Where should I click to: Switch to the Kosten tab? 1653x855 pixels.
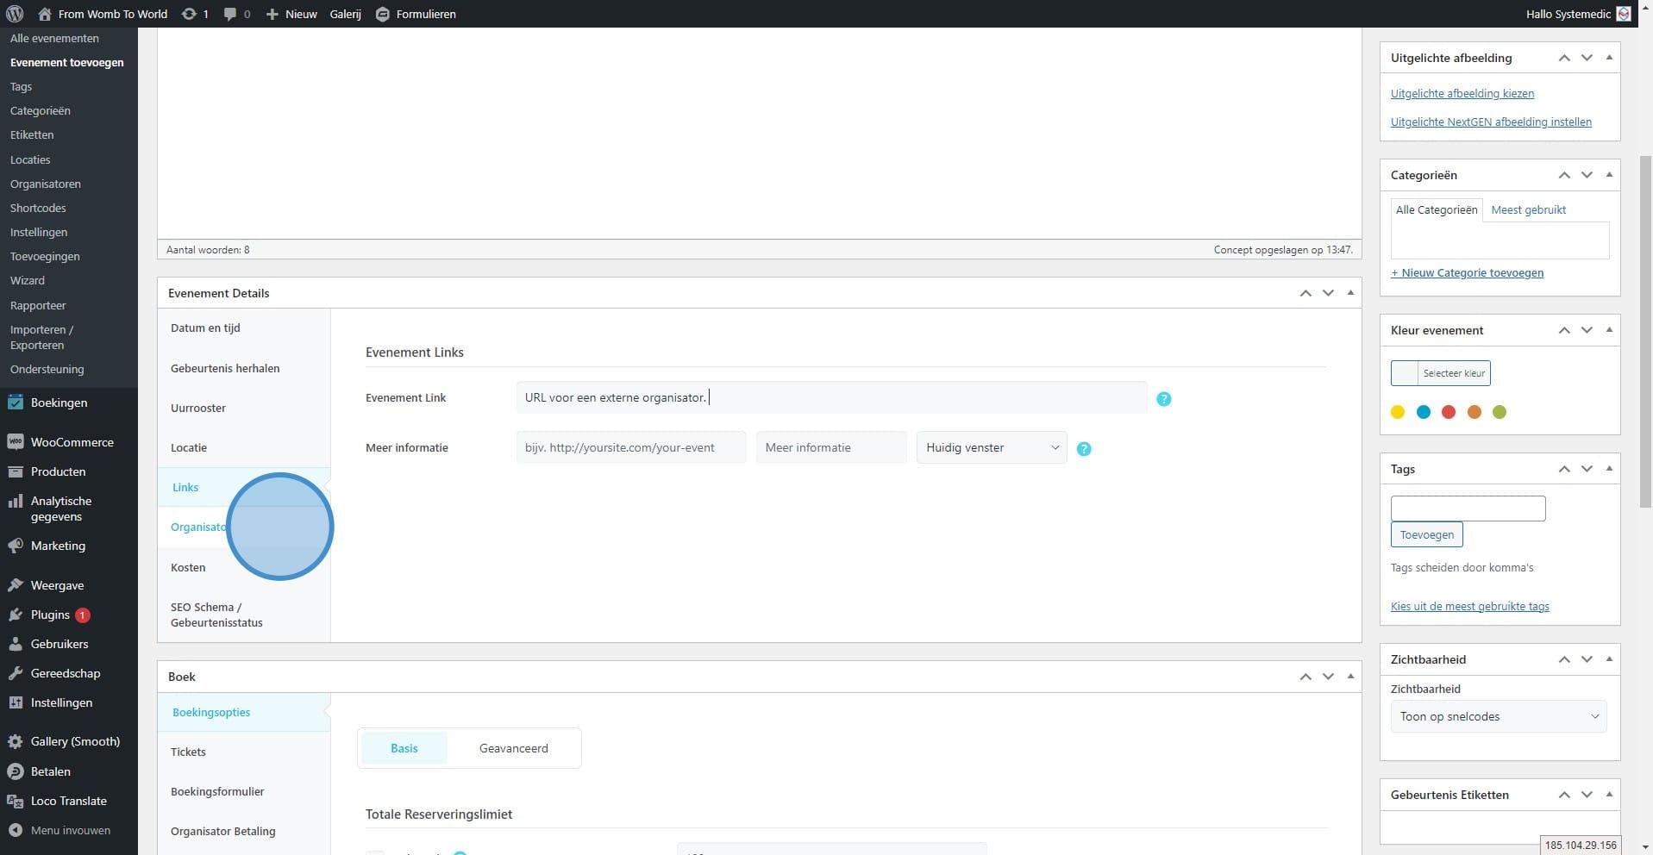coord(188,567)
